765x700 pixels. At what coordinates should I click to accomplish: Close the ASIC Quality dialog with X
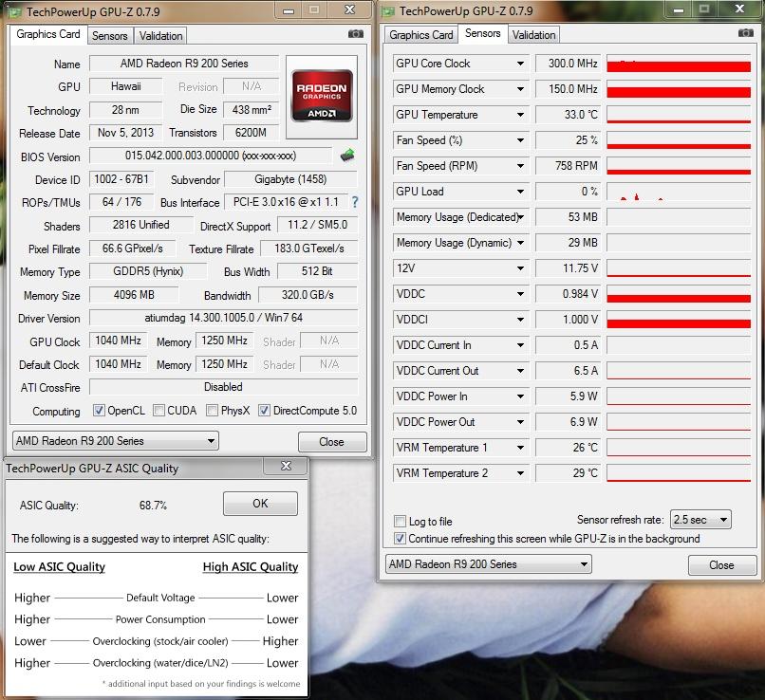(287, 466)
